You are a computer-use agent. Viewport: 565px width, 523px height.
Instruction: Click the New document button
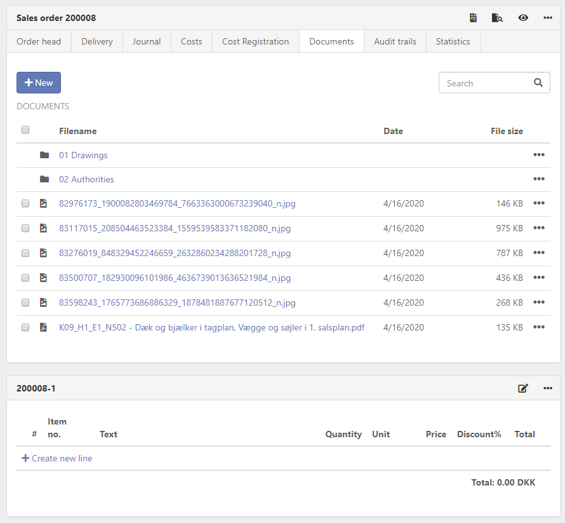(39, 83)
